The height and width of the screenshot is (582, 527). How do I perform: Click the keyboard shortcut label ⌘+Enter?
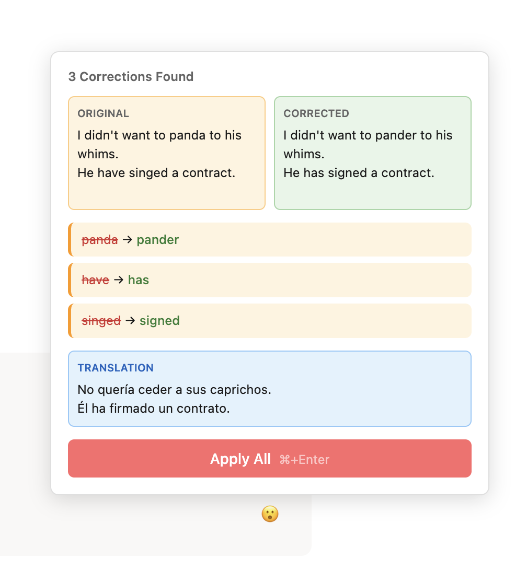[305, 459]
